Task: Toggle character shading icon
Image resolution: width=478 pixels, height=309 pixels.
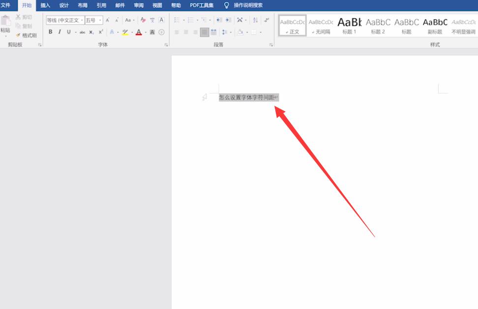Action: tap(152, 32)
